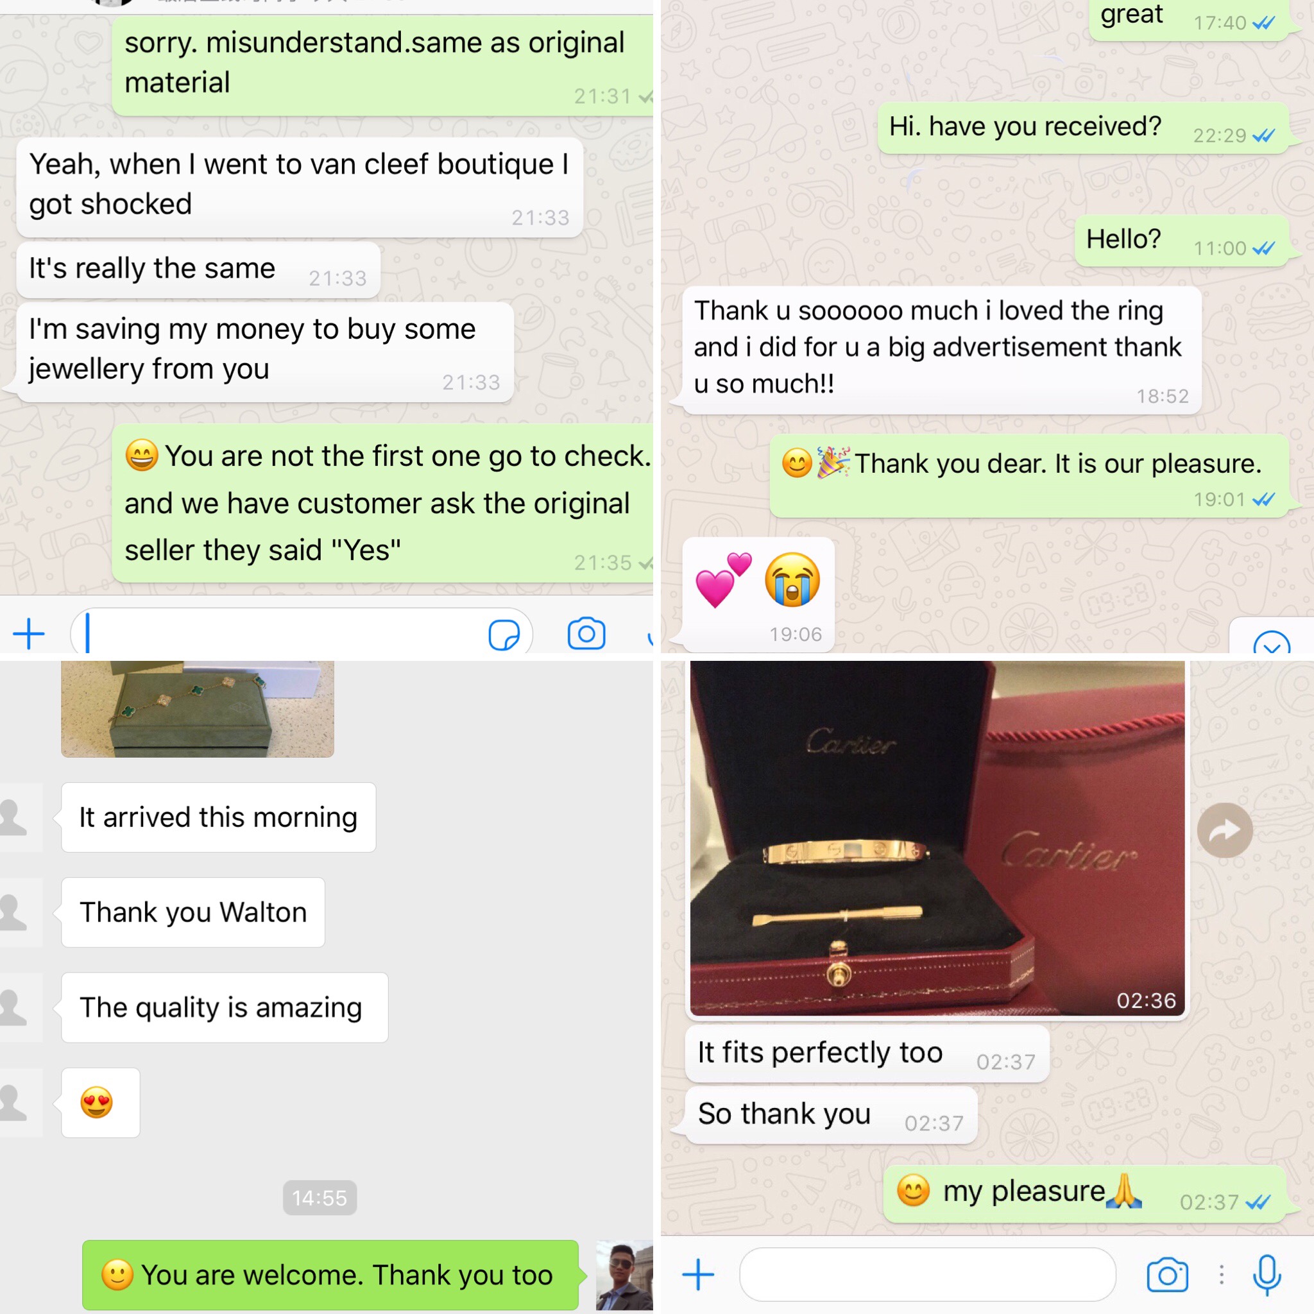Screen dimensions: 1314x1314
Task: Click the message input field with the cursor
Action: (x=302, y=634)
